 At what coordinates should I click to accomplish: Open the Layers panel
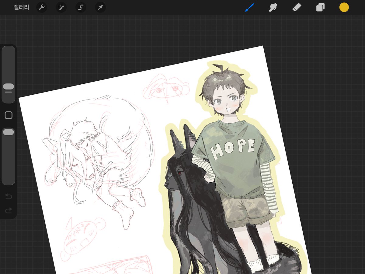click(320, 7)
